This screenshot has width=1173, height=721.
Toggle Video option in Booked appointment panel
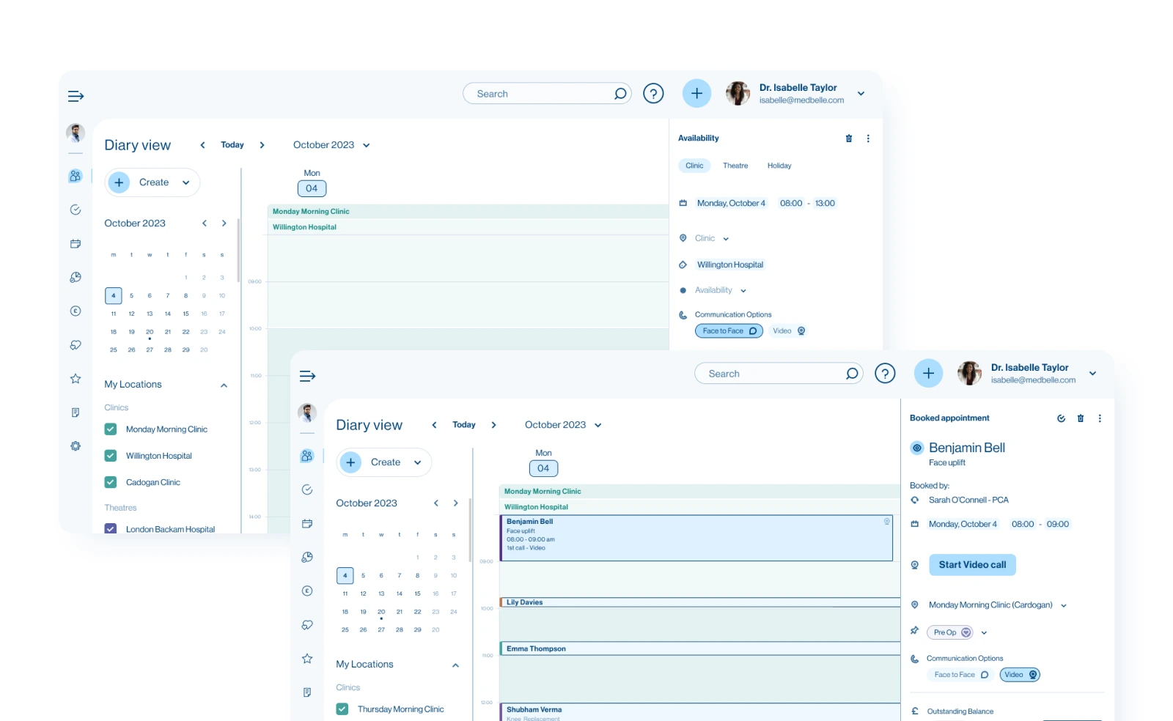(x=1021, y=675)
